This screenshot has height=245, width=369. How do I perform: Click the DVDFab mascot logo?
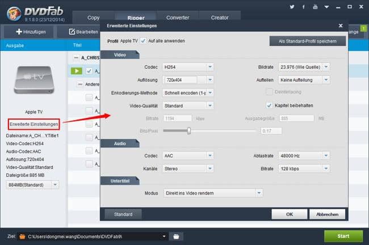point(14,14)
